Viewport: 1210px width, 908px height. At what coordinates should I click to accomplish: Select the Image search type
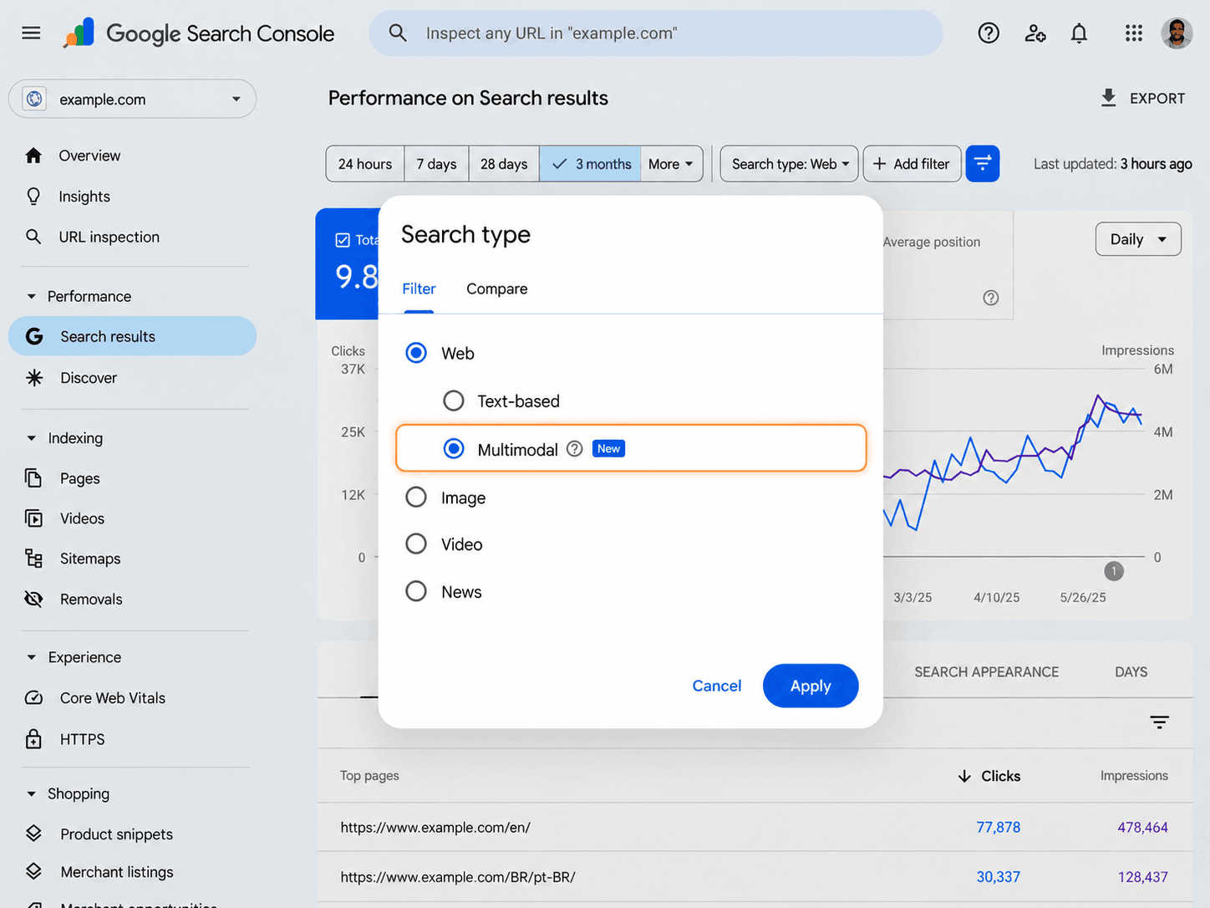tap(416, 497)
